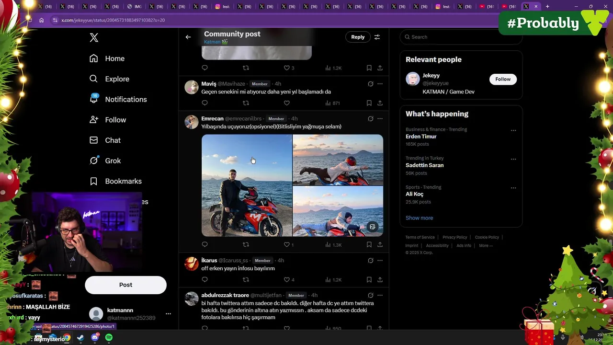Open Emrecan's profile avatar
Screen dimensions: 613x345
coord(192,122)
